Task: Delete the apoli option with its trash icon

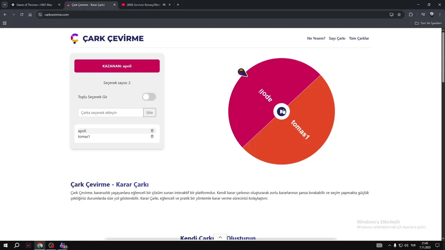Action: [x=152, y=131]
